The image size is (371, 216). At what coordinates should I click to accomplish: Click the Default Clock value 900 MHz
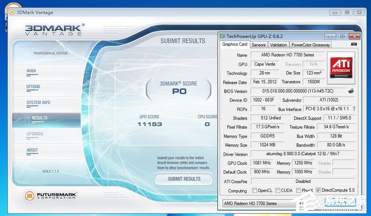[262, 172]
